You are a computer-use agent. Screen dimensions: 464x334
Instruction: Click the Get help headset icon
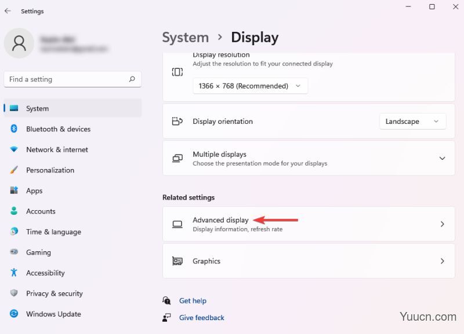[166, 300]
